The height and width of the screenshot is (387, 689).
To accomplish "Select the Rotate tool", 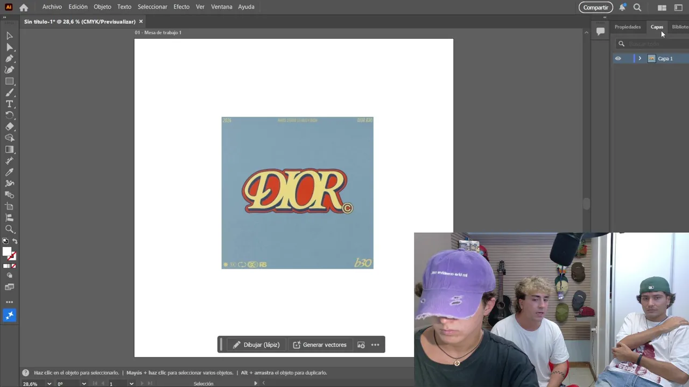I will [9, 115].
